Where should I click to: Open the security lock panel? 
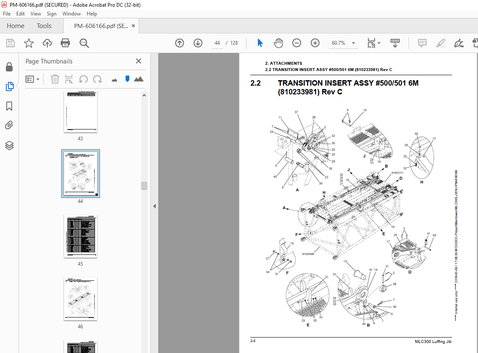(10, 67)
